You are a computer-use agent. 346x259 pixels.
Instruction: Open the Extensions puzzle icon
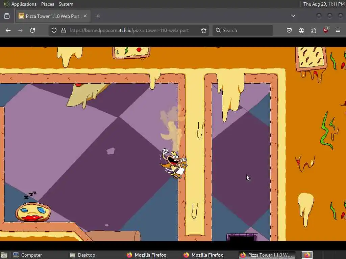(x=314, y=30)
